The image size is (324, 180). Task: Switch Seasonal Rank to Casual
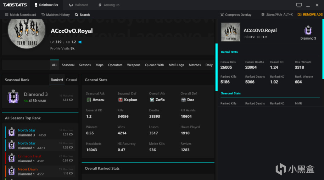tap(71, 80)
